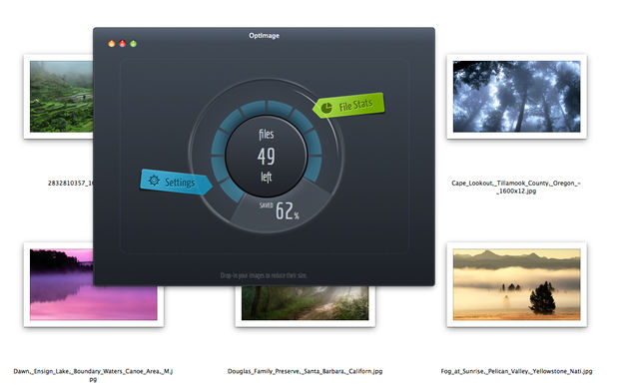Select the Fog at Sunrise Pelican Valley thumbnail

pyautogui.click(x=516, y=284)
